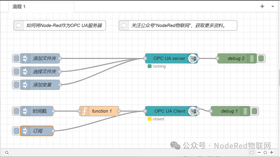Click the OPC UA Client upper output port
The width and height of the screenshot is (280, 157).
click(x=198, y=109)
